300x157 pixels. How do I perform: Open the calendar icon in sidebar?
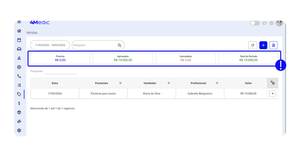[x=19, y=40]
